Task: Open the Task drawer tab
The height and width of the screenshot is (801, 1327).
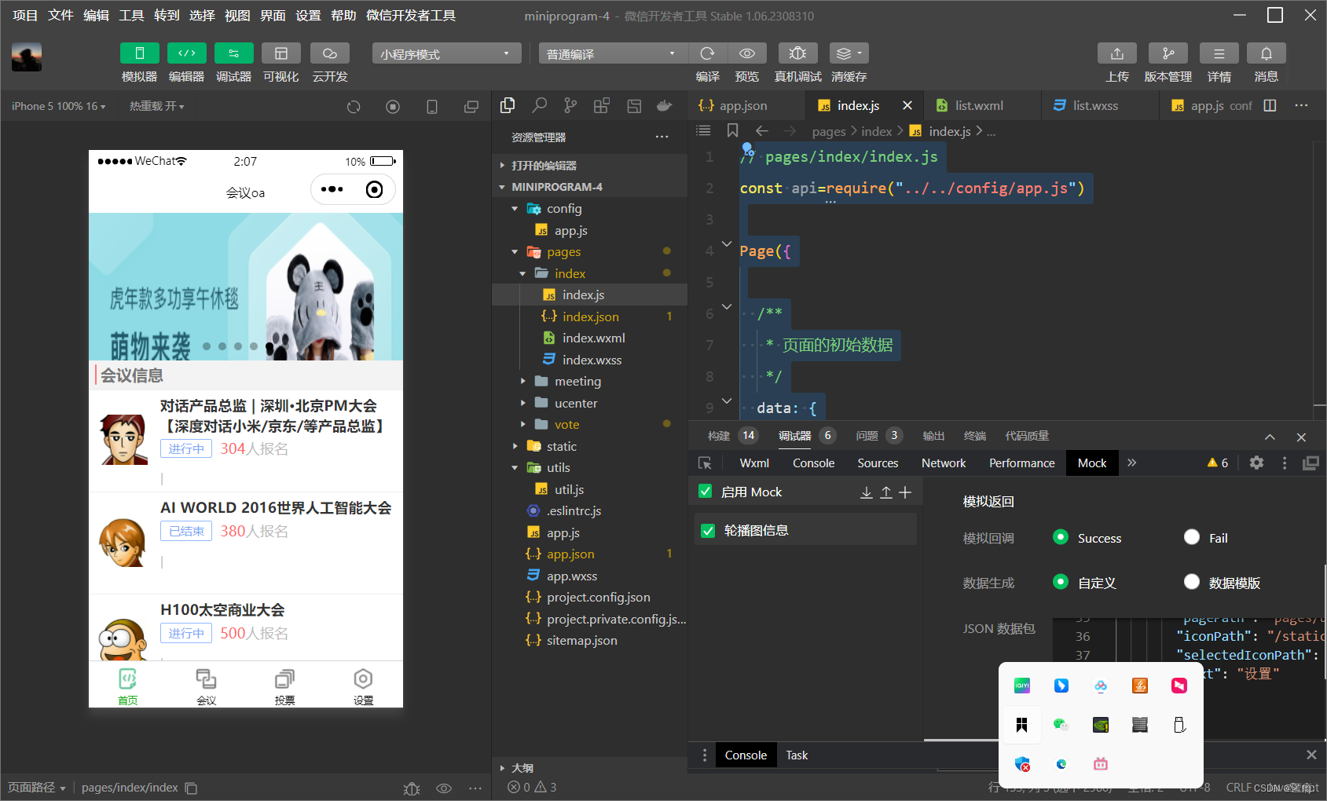Action: click(x=797, y=755)
